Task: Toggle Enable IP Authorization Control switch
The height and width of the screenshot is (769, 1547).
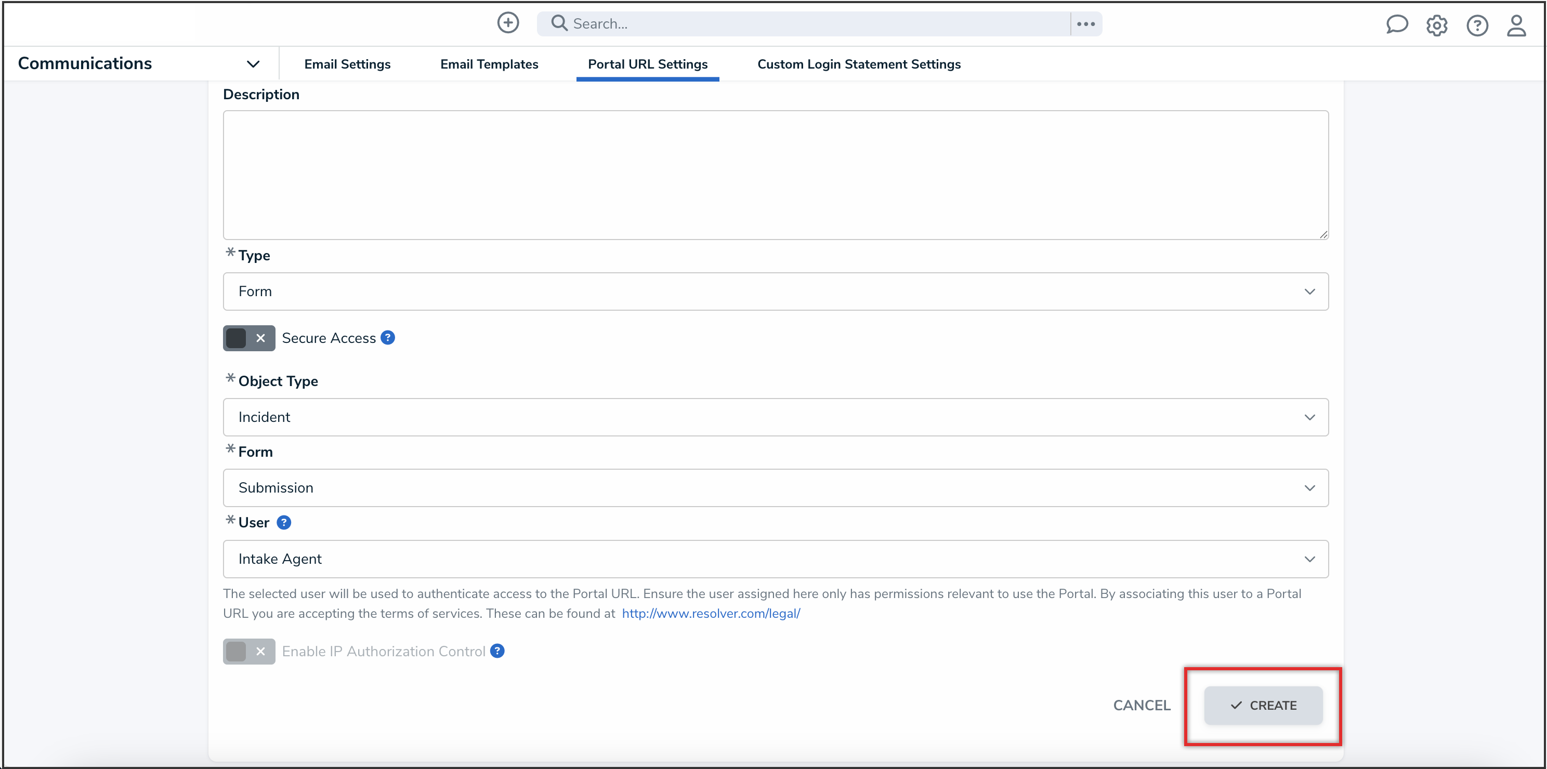Action: pos(248,652)
